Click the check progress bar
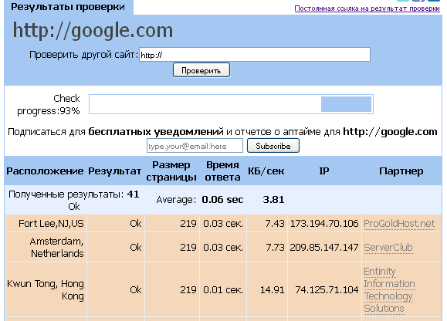The width and height of the screenshot is (447, 321). pyautogui.click(x=231, y=104)
